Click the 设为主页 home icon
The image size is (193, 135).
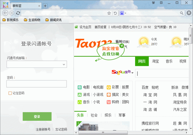[76, 27]
